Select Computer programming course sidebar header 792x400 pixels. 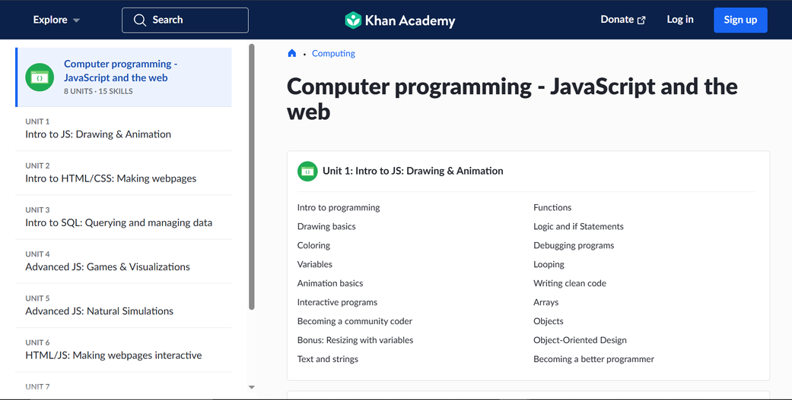coord(124,77)
